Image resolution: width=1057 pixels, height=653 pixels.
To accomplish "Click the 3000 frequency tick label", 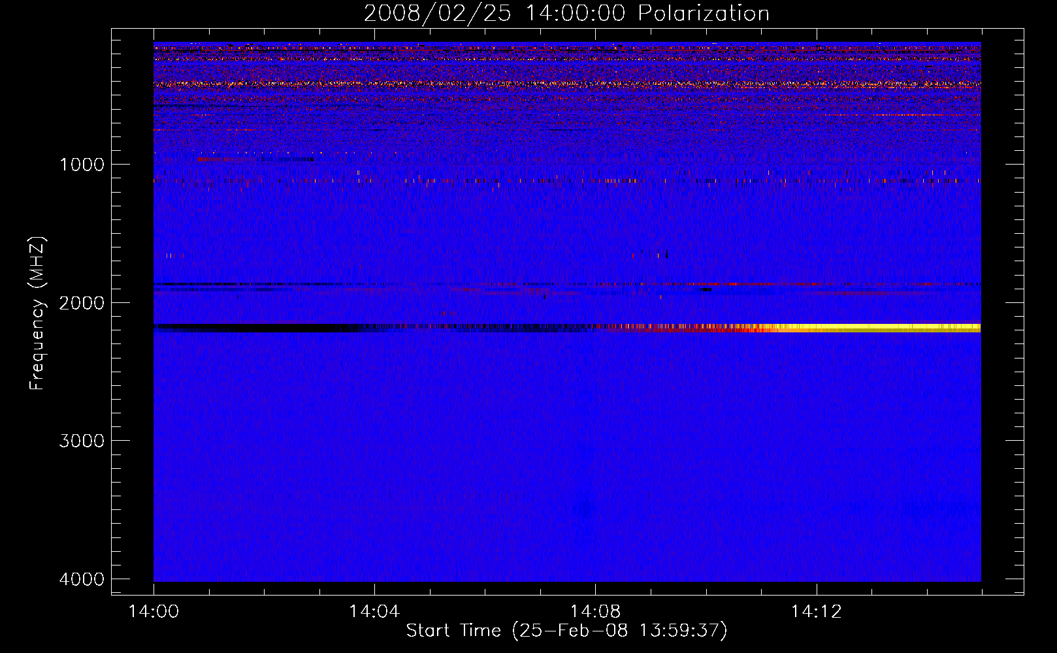I will pos(82,441).
